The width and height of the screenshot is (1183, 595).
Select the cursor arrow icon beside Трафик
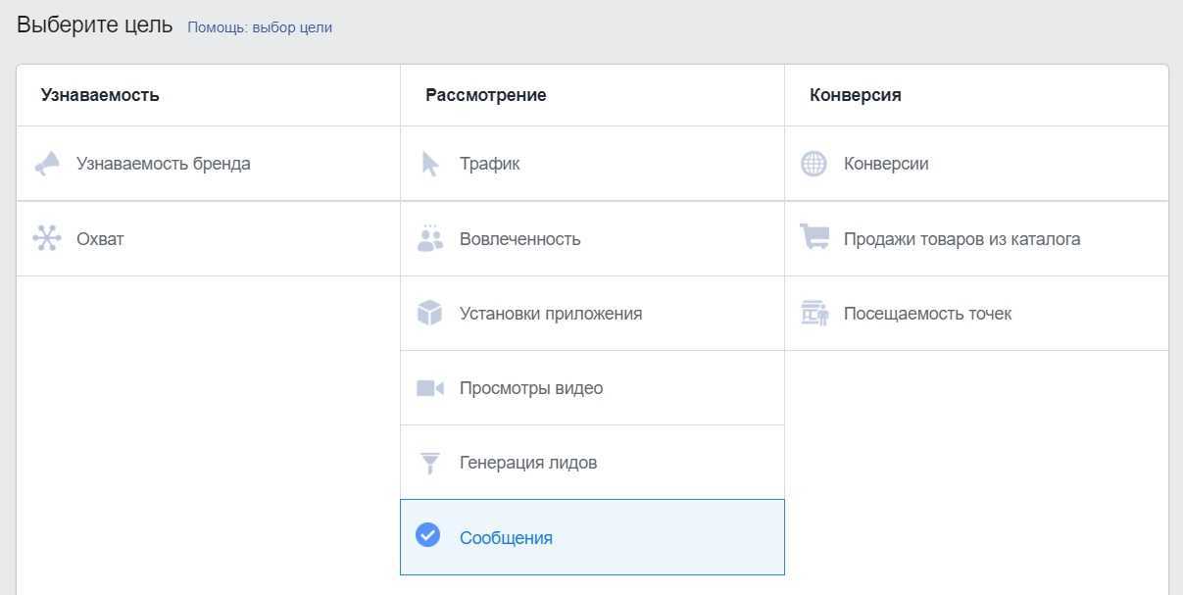pos(429,164)
